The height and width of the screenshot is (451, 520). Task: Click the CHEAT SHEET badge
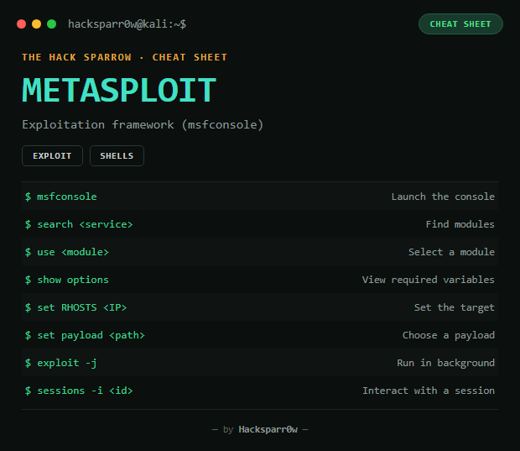pyautogui.click(x=460, y=24)
